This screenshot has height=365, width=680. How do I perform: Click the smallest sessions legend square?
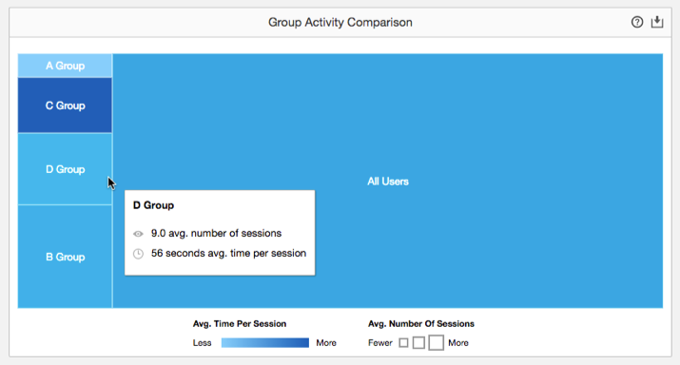click(x=403, y=343)
